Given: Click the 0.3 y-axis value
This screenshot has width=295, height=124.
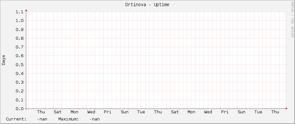Looking at the screenshot, I should 19,82.
